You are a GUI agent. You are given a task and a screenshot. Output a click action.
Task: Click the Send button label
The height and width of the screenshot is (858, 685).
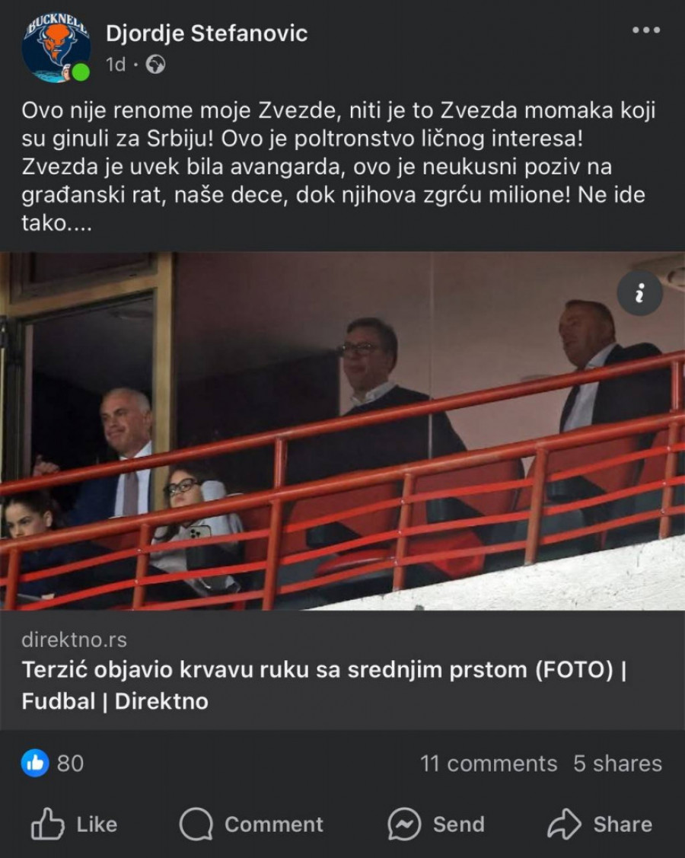pos(459,824)
